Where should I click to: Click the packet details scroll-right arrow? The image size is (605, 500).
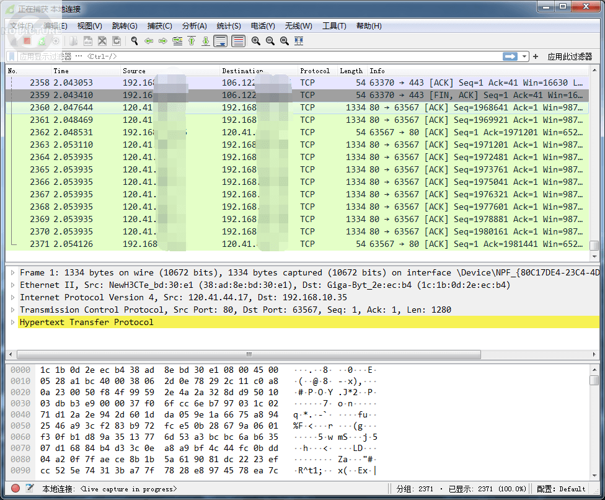click(594, 354)
